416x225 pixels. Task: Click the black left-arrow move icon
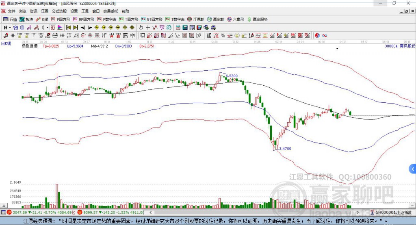(83, 27)
